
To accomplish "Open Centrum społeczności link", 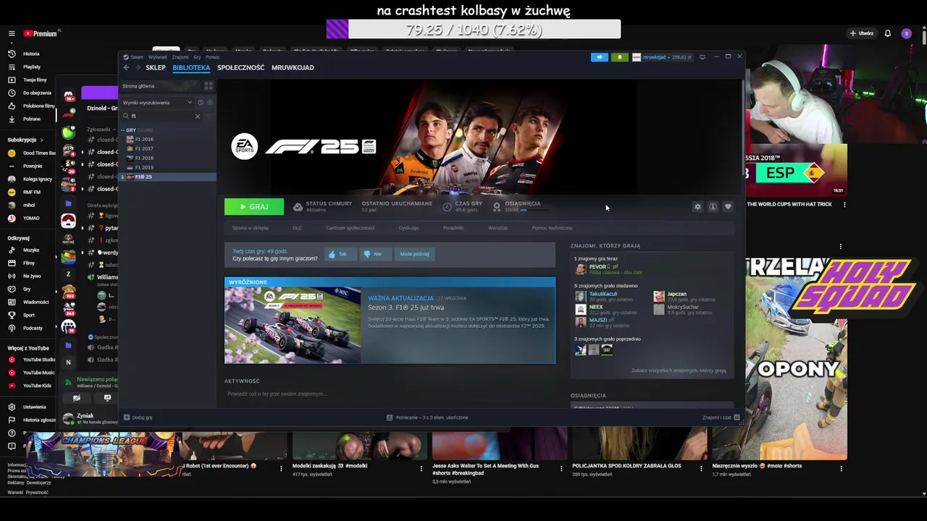I will [x=350, y=228].
